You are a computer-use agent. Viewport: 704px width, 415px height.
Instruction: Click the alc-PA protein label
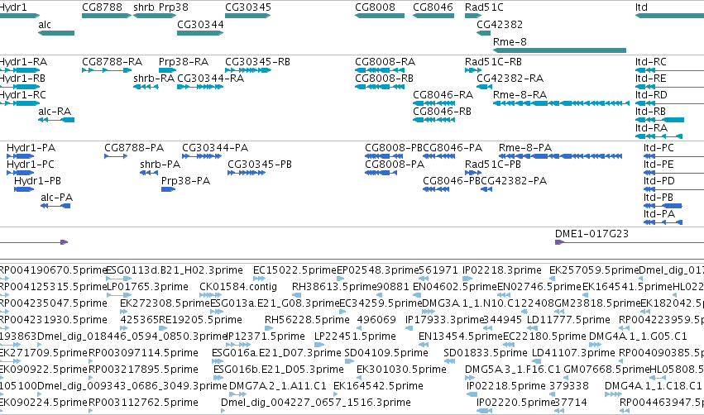pos(56,198)
